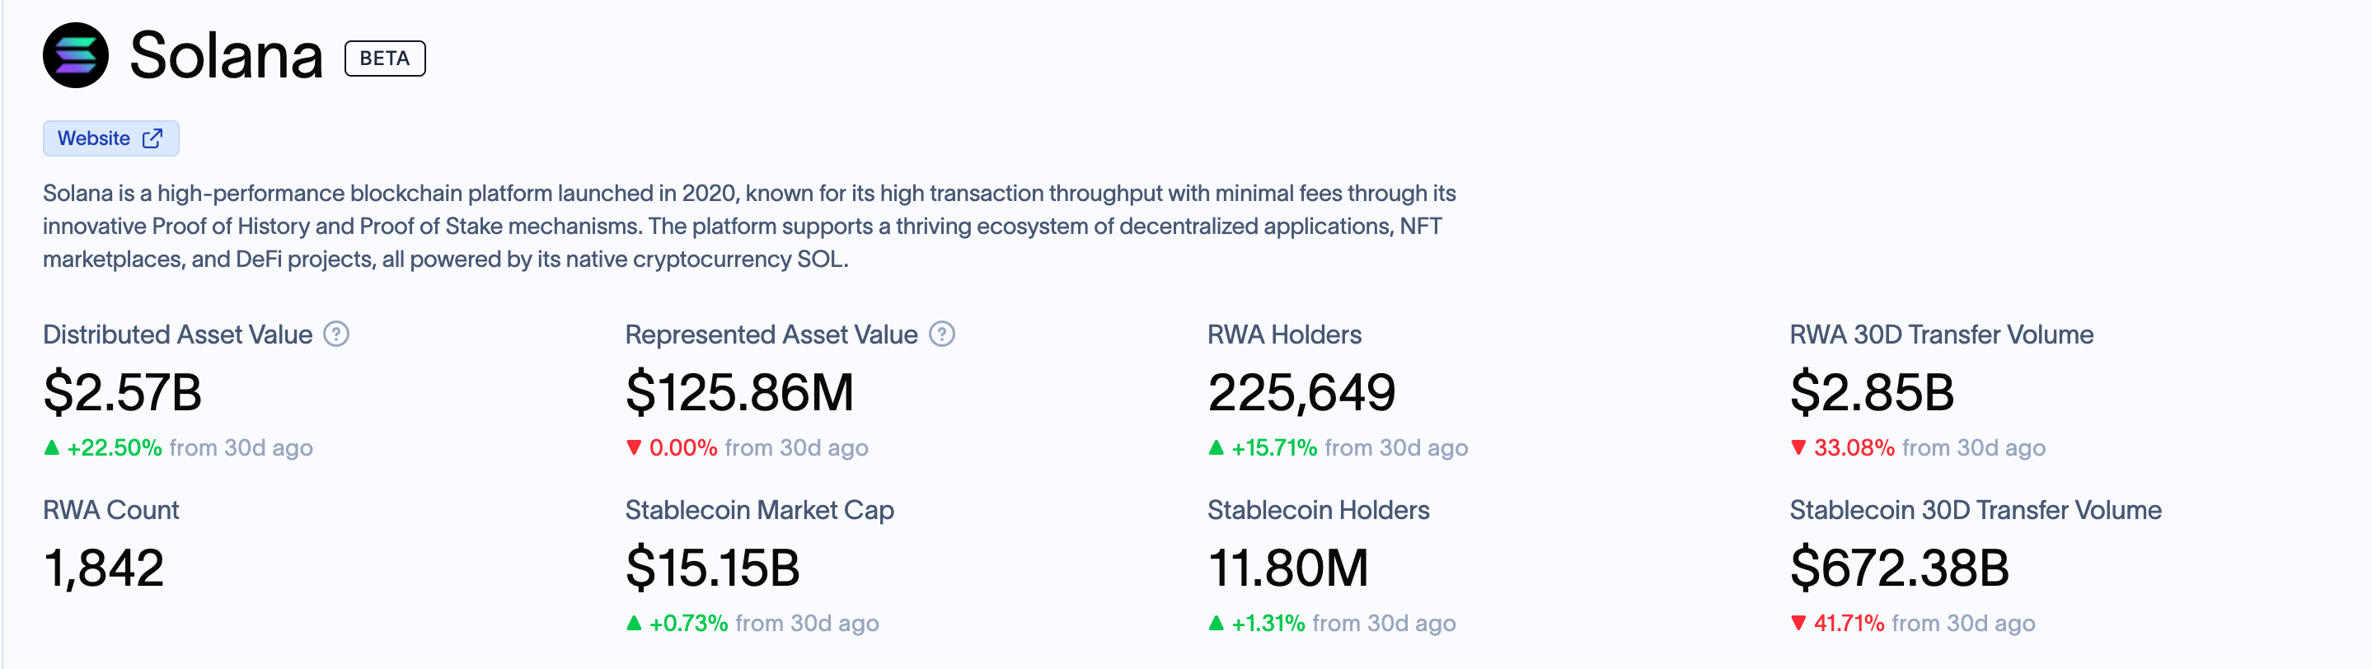Show help for Distributed Asset Value
This screenshot has height=669, width=2372.
(337, 334)
